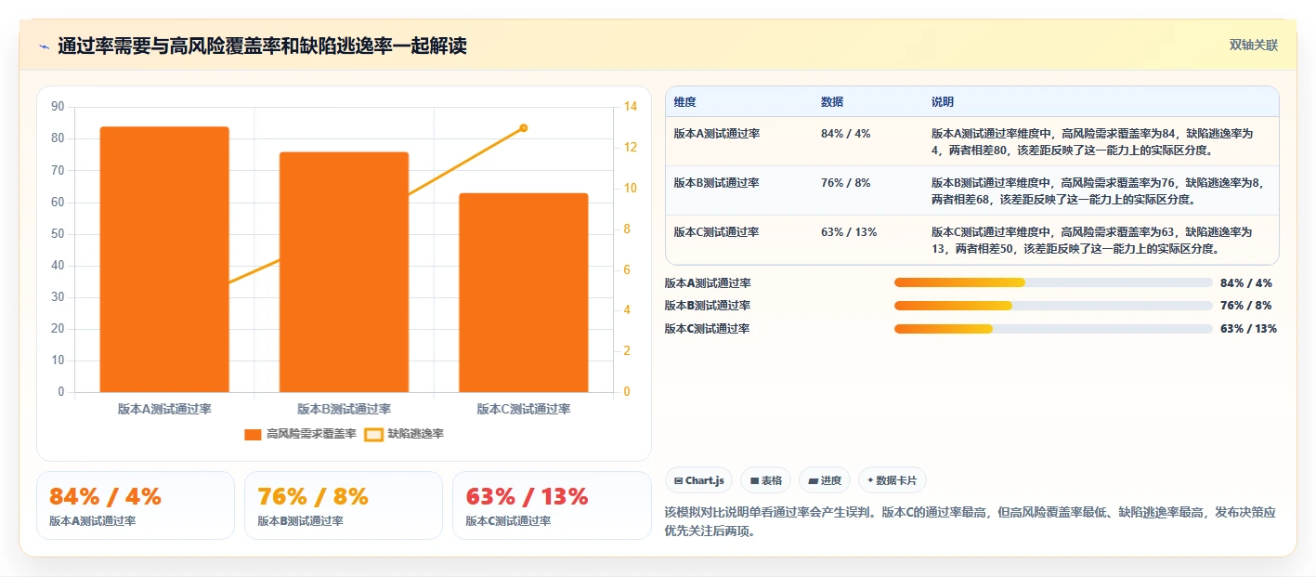Click the 版本B测试通过率 progress bar

click(1053, 306)
